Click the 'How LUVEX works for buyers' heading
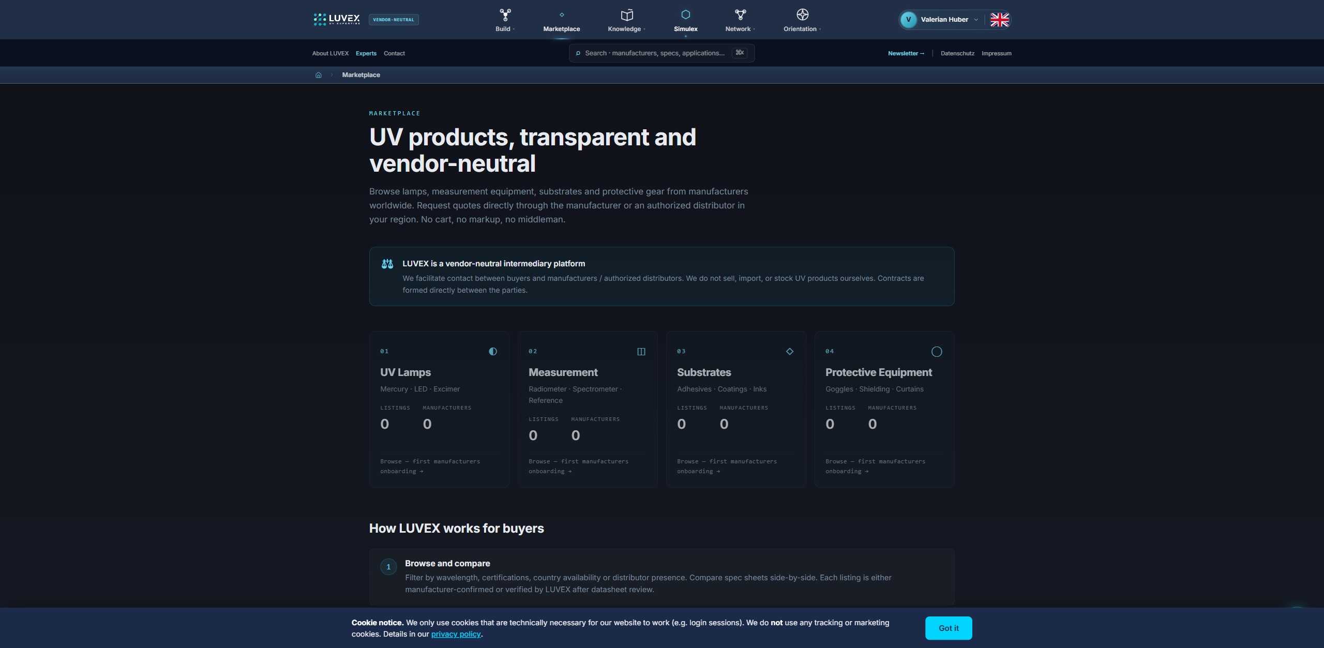1324x648 pixels. coord(456,528)
